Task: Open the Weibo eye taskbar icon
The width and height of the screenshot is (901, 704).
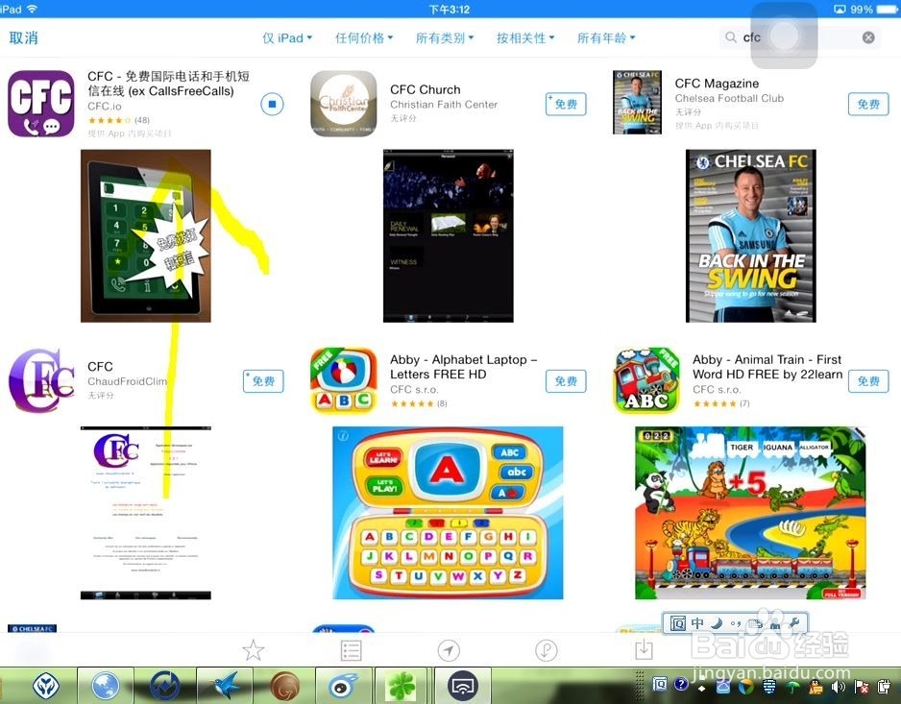Action: pyautogui.click(x=345, y=685)
